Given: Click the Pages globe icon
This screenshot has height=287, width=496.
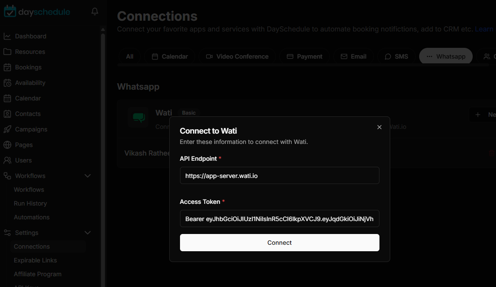Looking at the screenshot, I should point(7,145).
